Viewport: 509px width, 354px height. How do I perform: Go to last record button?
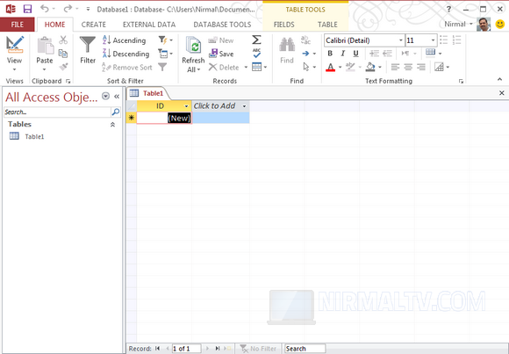pyautogui.click(x=218, y=349)
